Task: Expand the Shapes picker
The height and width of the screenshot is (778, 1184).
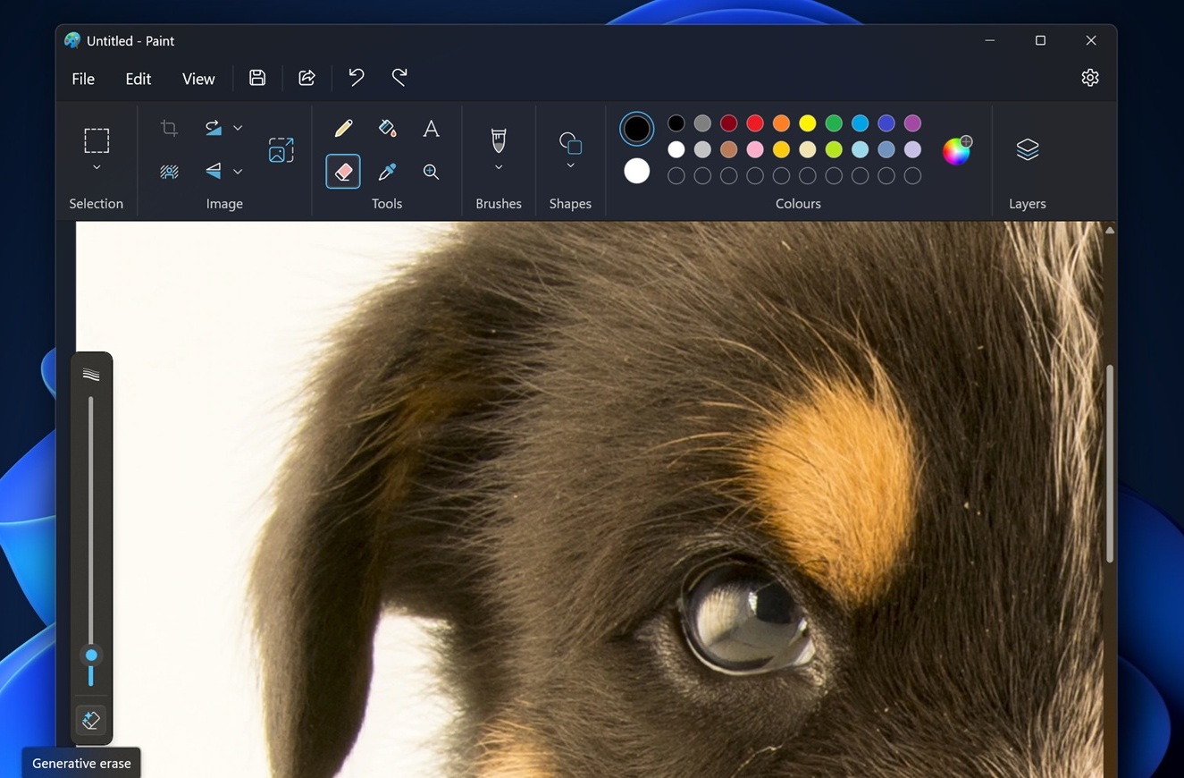Action: pyautogui.click(x=570, y=165)
